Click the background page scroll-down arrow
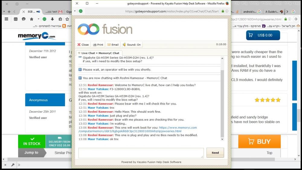Screen dimensions: 302x170 [x=299, y=156]
